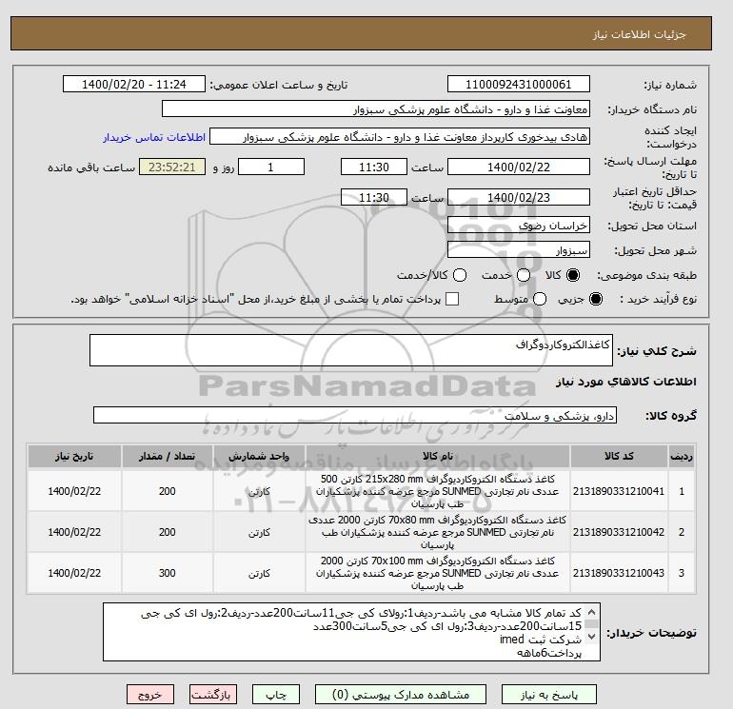Click the 70x80 mm paper item name
Image resolution: width=733 pixels, height=709 pixels.
coord(438,532)
